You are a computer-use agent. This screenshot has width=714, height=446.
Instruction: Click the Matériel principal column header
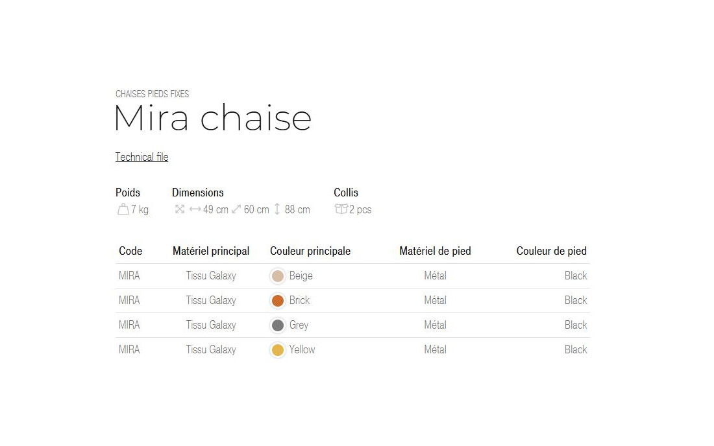211,251
